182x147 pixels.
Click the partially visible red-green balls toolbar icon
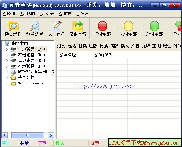pyautogui.click(x=178, y=26)
